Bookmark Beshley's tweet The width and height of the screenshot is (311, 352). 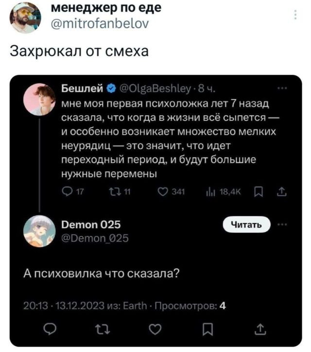(x=258, y=194)
